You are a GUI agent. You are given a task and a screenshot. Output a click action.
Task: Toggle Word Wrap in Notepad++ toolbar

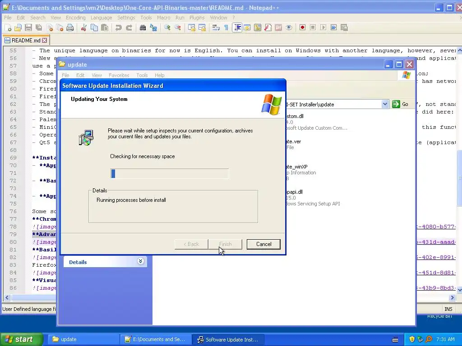[216, 27]
